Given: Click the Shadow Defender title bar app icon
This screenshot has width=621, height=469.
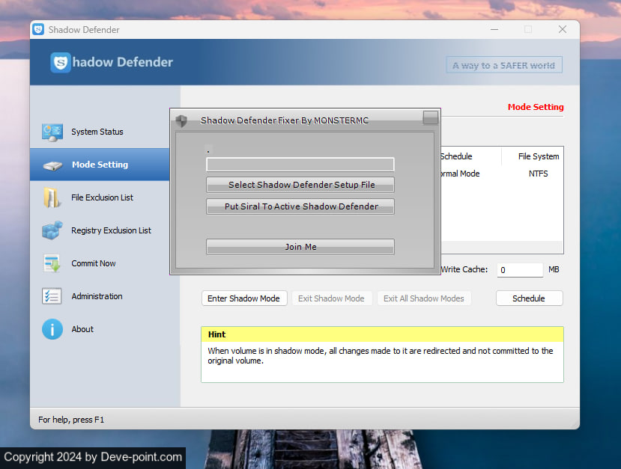Looking at the screenshot, I should pos(38,29).
